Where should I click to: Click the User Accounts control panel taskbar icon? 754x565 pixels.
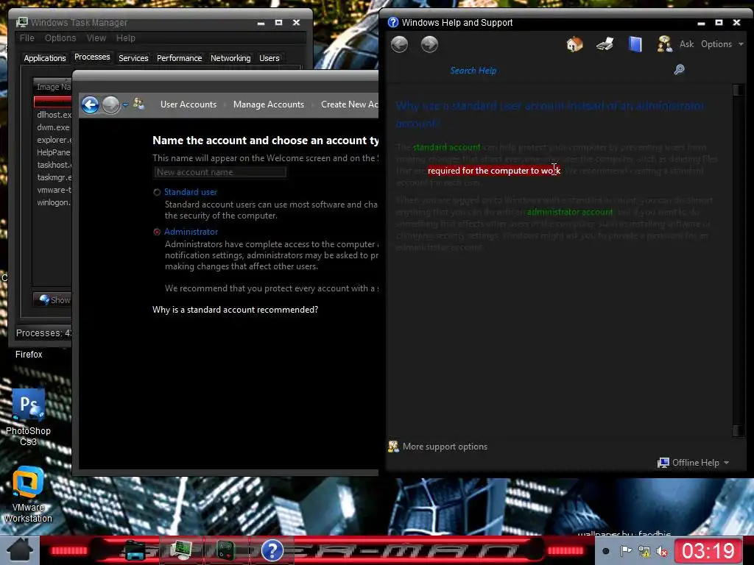click(225, 550)
